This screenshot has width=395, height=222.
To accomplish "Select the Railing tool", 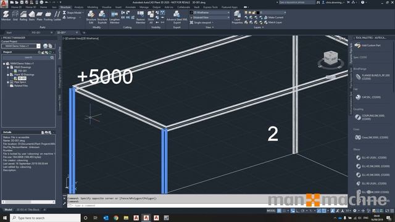I will click(x=23, y=15).
